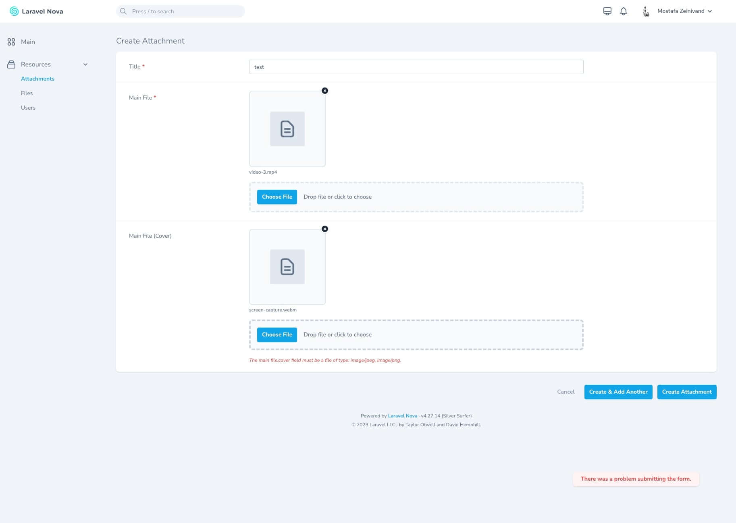Open the Mostafa Zeinivand account dropdown
This screenshot has height=523, width=736.
coord(684,11)
